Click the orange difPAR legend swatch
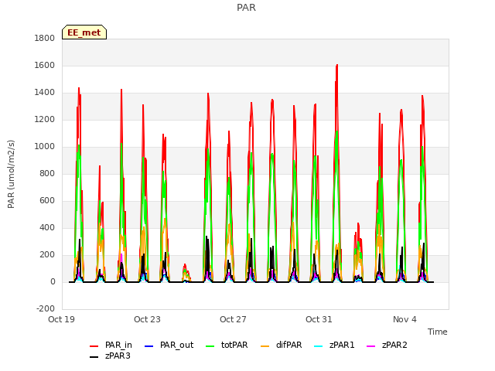This screenshot has width=495, height=371. pos(265,346)
